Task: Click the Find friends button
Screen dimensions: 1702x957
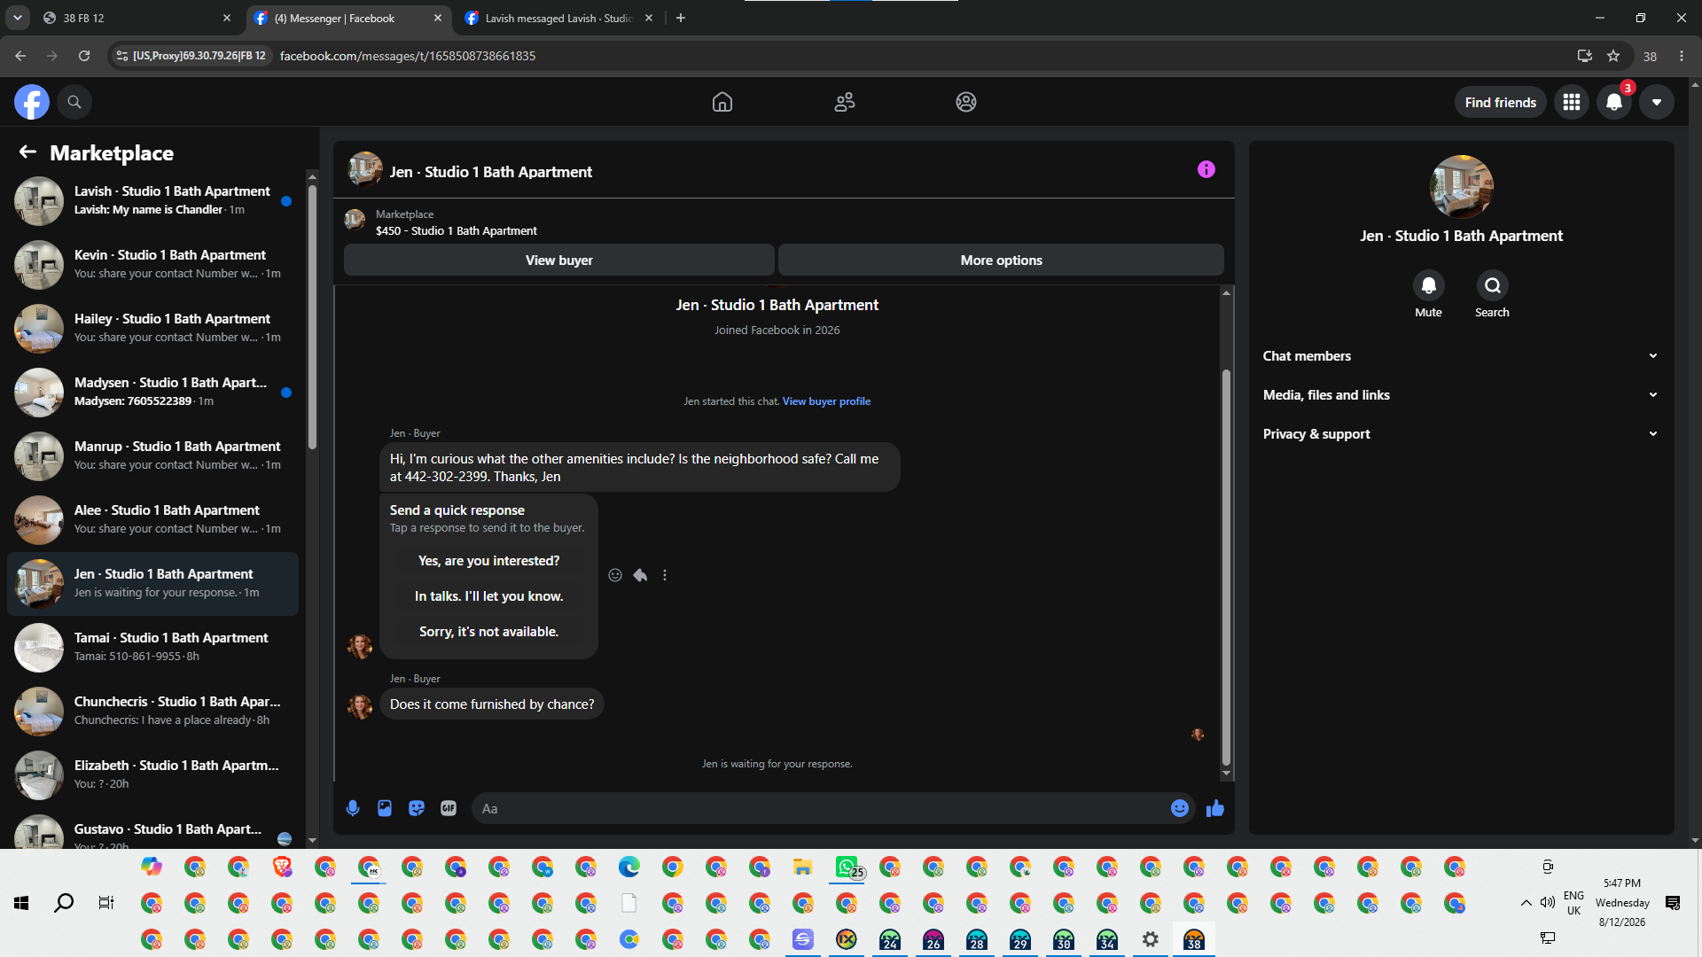Action: coord(1501,102)
